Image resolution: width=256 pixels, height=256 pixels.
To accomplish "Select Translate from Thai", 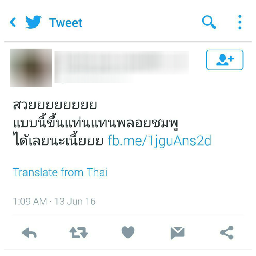I will pos(60,172).
